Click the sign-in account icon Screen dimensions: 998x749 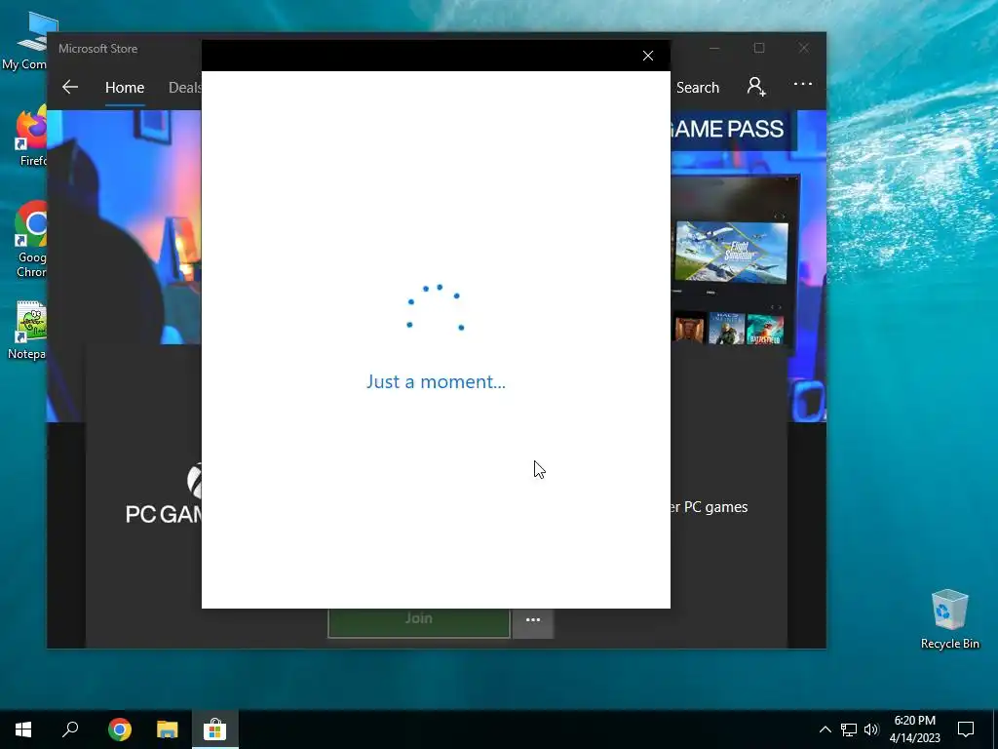[x=756, y=86]
